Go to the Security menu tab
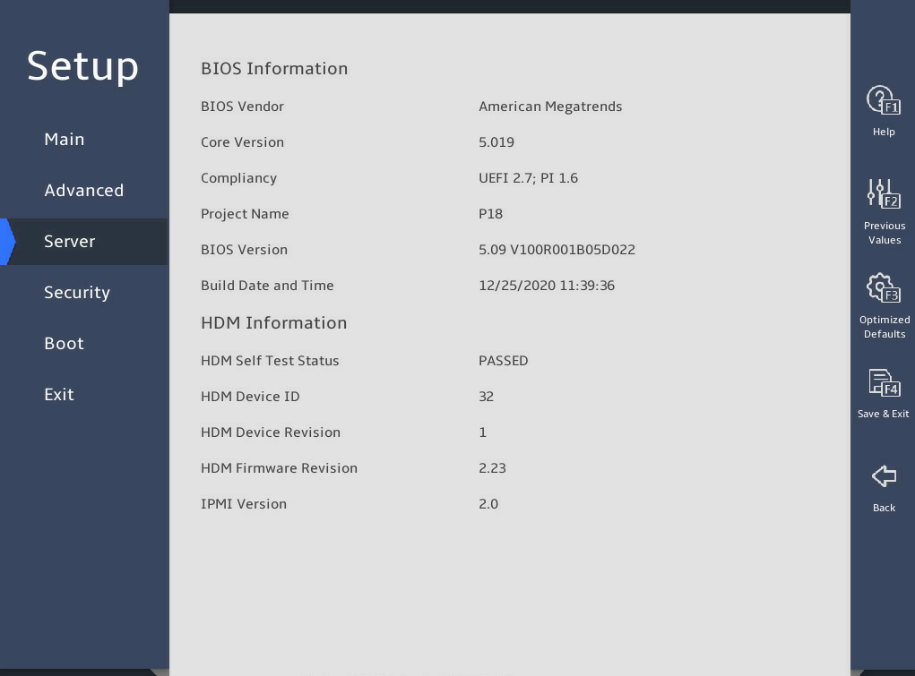This screenshot has width=915, height=676. (77, 293)
